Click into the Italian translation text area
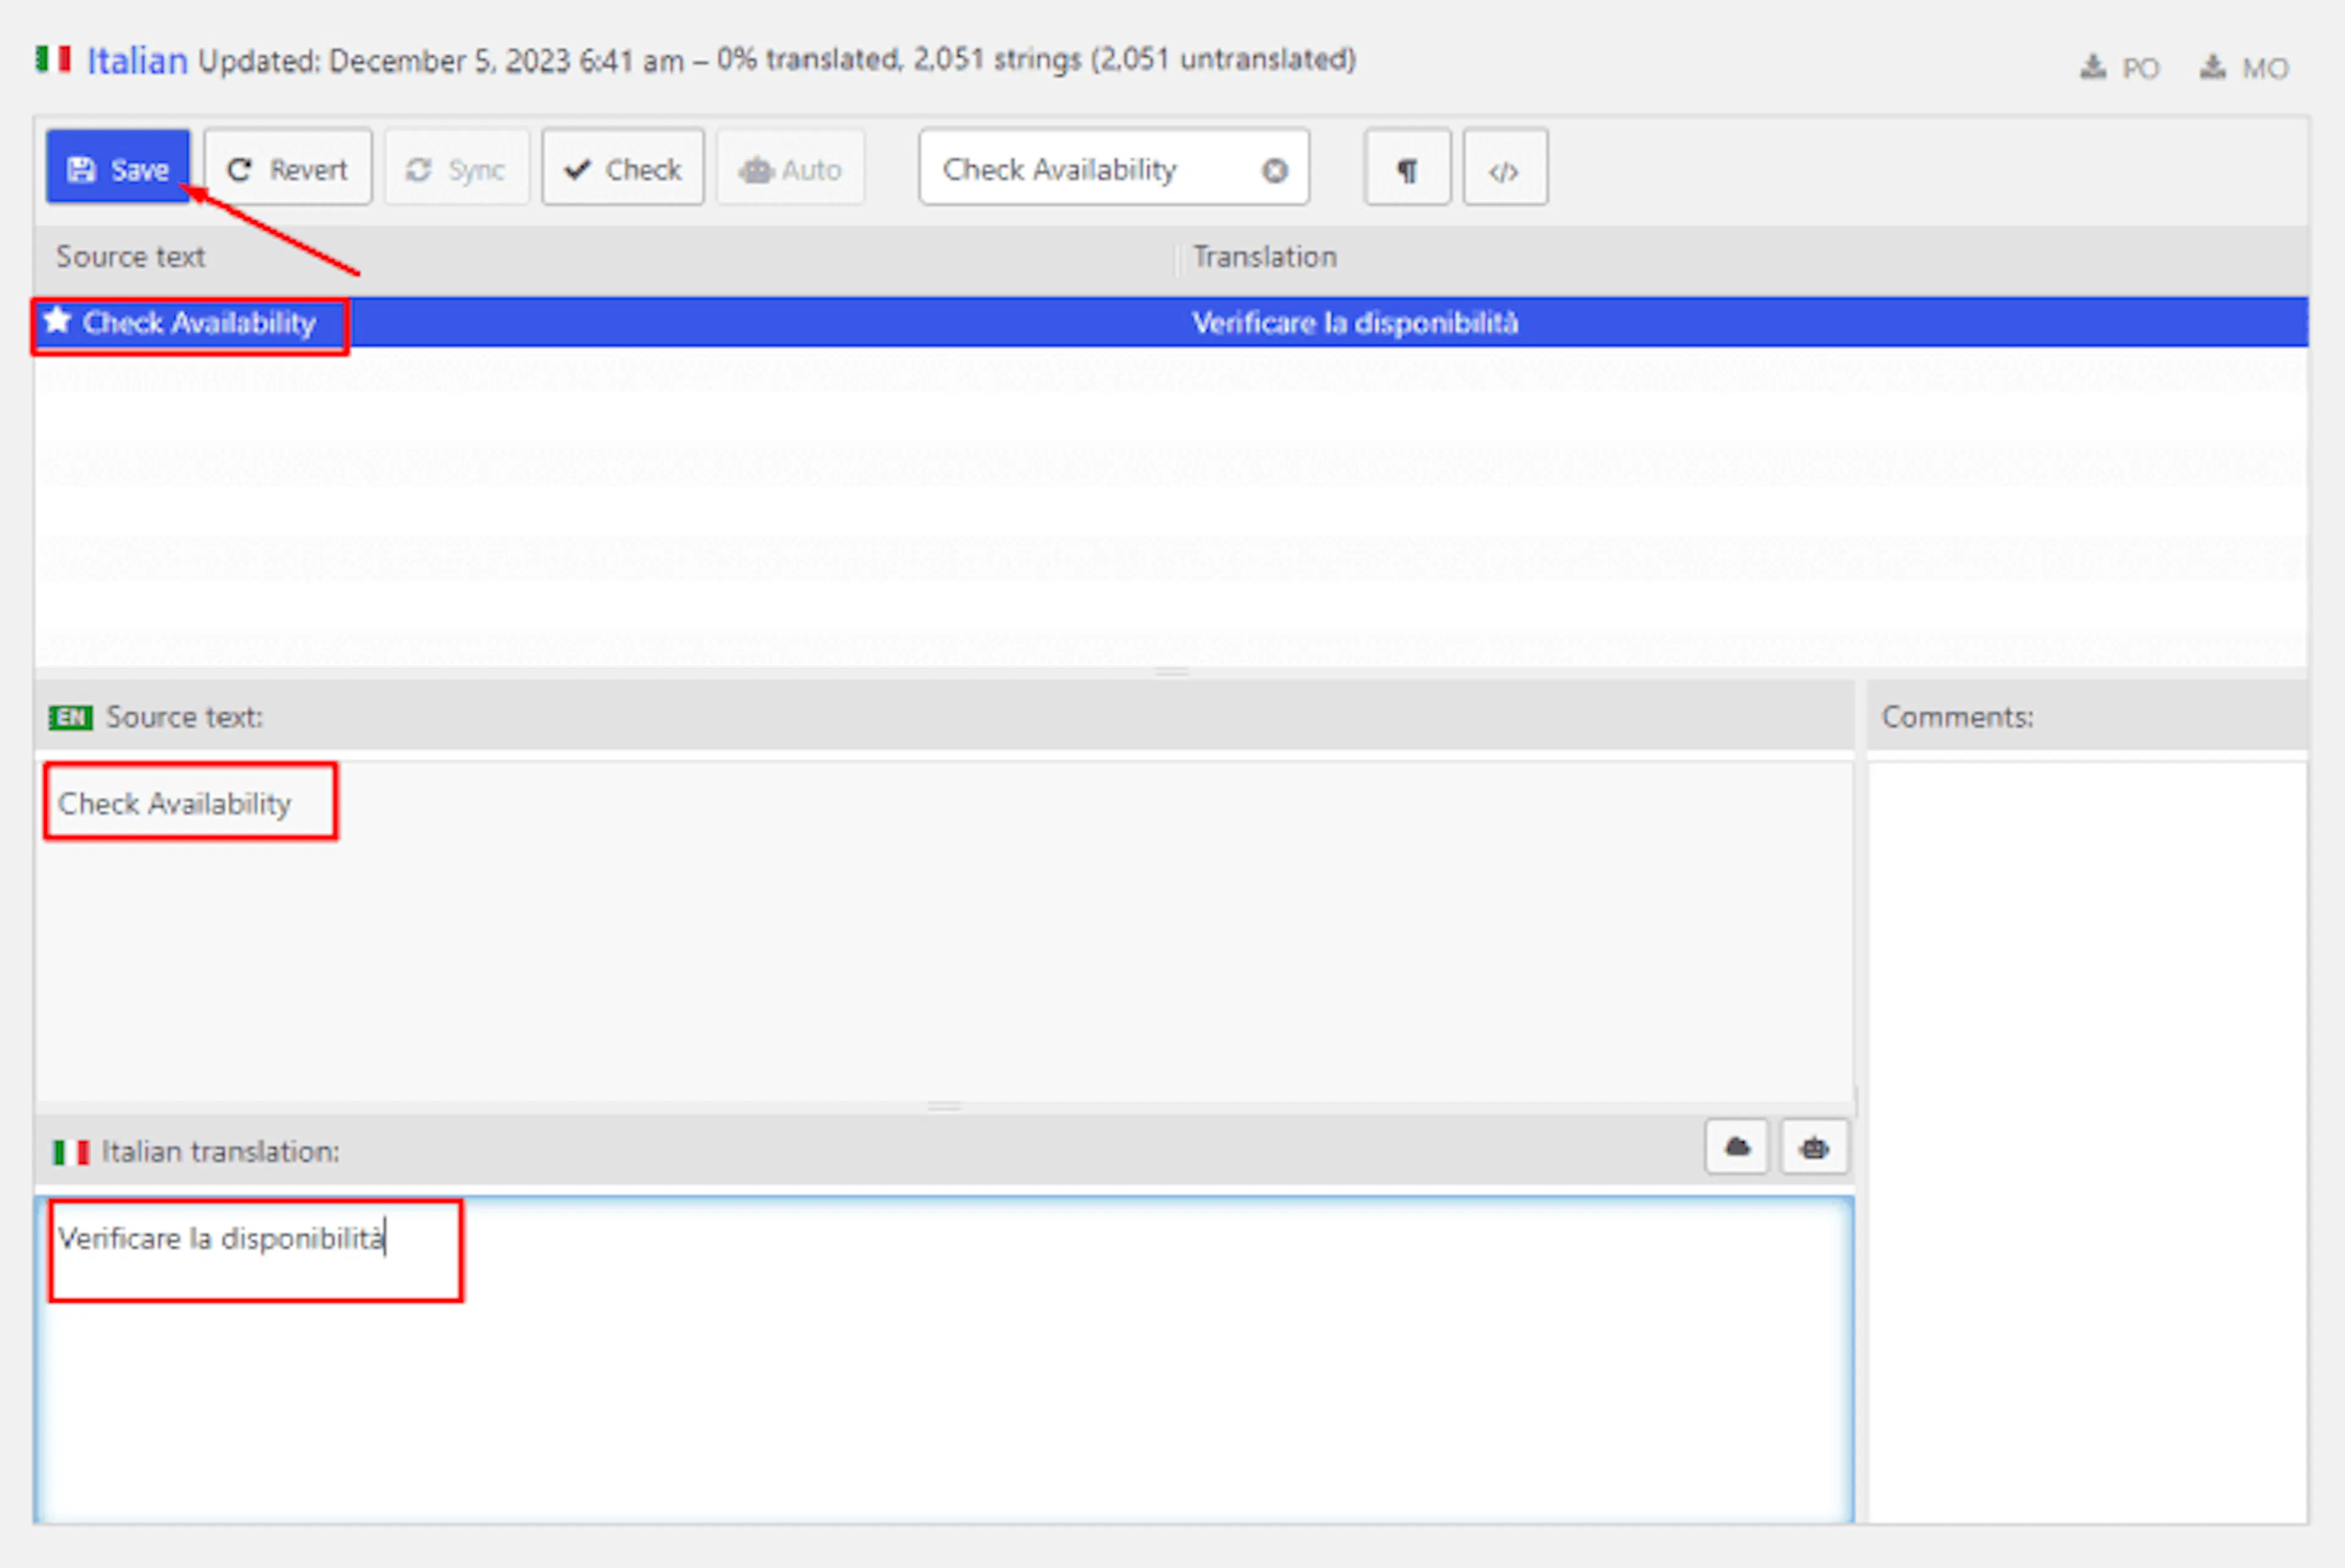Viewport: 2345px width, 1568px height. [x=944, y=1360]
